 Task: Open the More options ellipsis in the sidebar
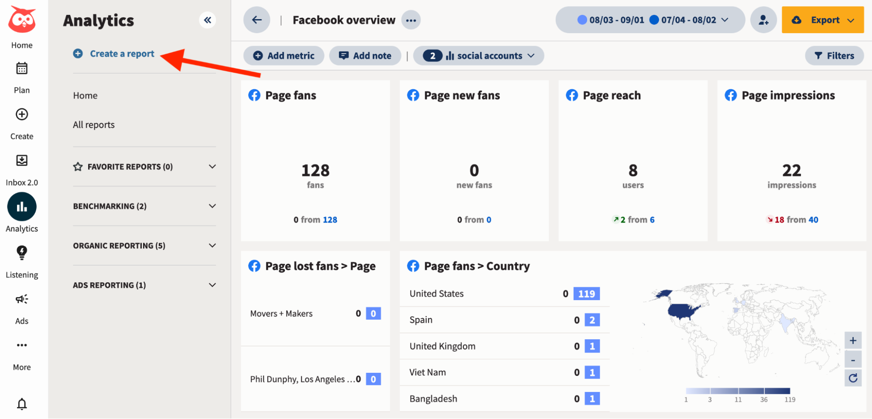(x=21, y=345)
